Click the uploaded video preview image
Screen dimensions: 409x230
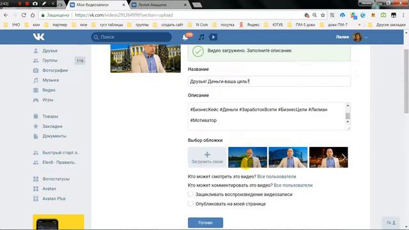click(146, 58)
